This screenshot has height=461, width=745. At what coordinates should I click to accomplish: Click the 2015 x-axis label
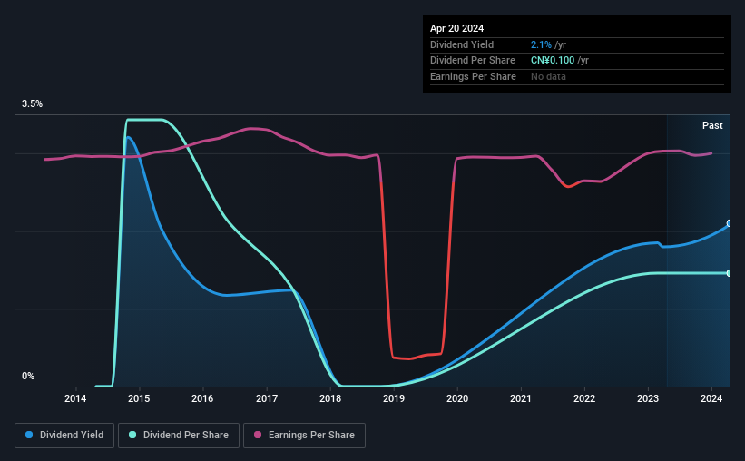click(x=139, y=398)
